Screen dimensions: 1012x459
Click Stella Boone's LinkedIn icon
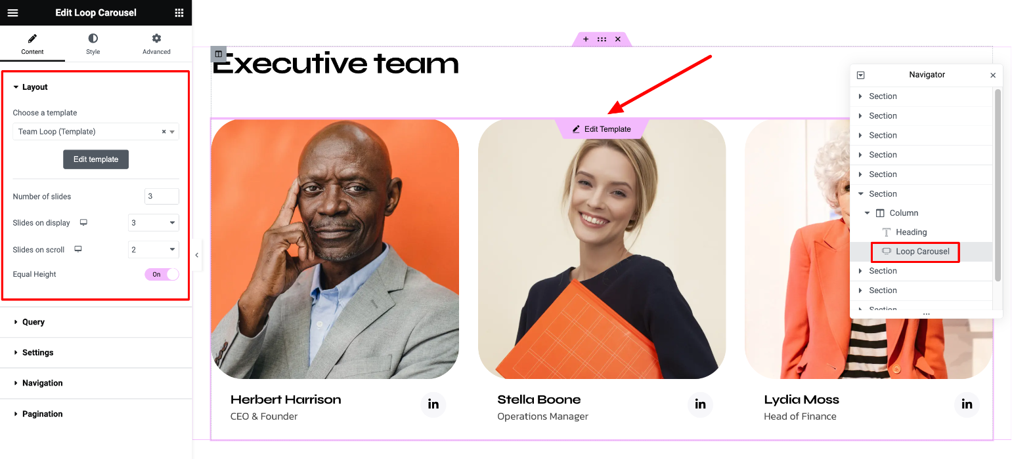[700, 404]
